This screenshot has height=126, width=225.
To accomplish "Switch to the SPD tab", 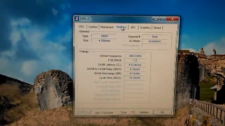I will tap(133, 27).
